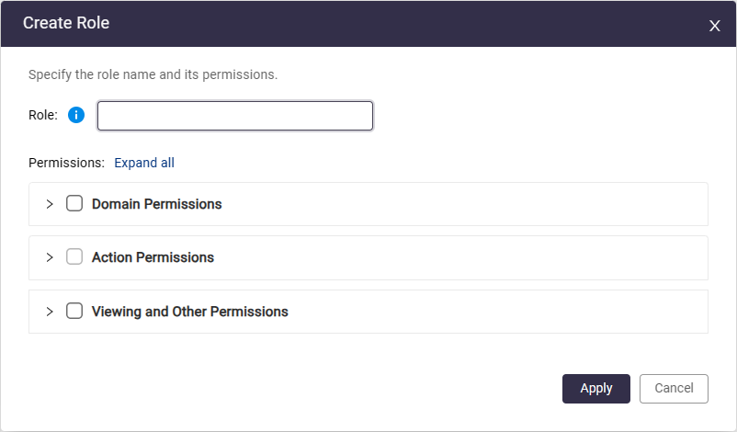
Task: Select the Viewing and Other Permissions label
Action: 189,312
